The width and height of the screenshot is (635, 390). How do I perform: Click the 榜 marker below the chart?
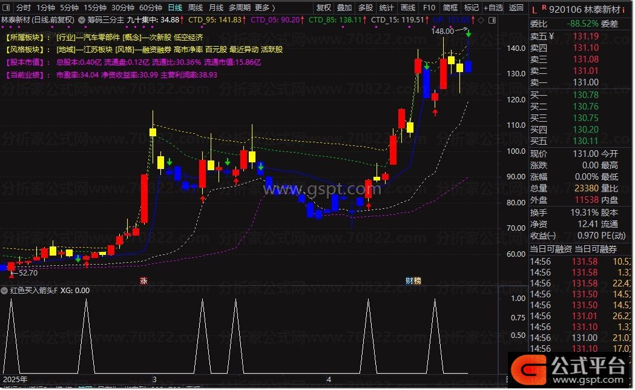[x=418, y=280]
